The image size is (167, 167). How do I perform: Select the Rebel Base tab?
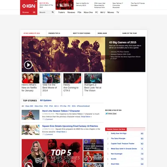pyautogui.click(x=102, y=33)
